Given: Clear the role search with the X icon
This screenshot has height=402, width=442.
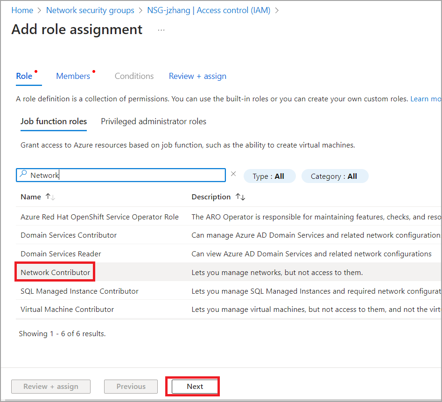Looking at the screenshot, I should tap(233, 174).
